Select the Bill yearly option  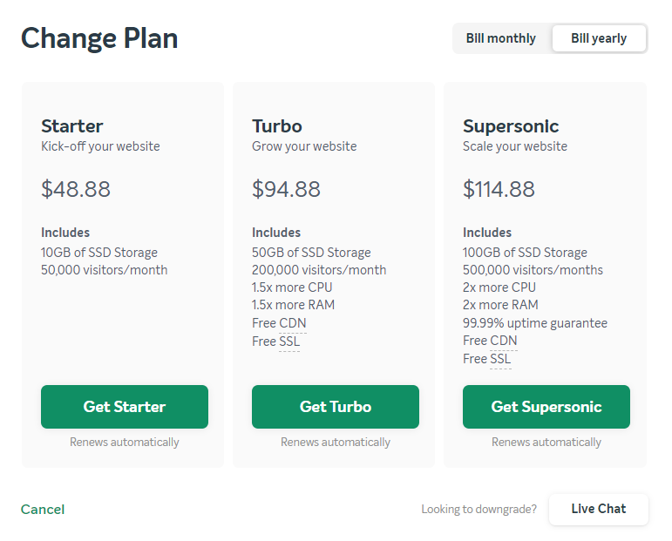(599, 38)
